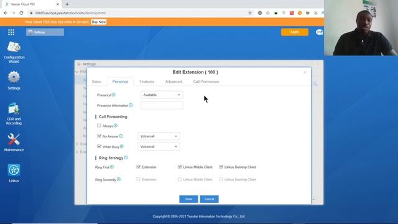Click the orange Apply button
The width and height of the screenshot is (398, 224).
[295, 32]
